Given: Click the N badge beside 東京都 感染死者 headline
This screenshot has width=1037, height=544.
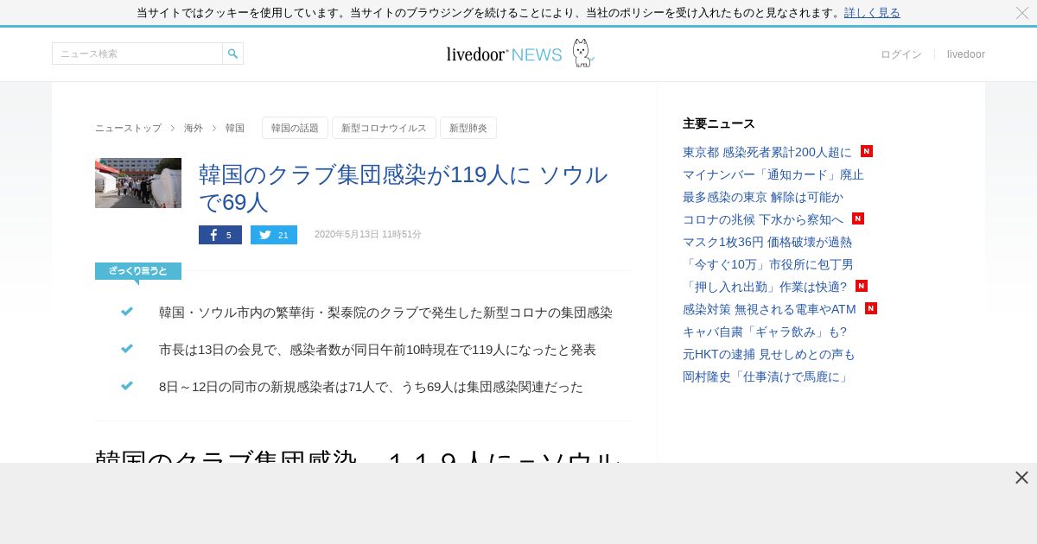Looking at the screenshot, I should click(x=867, y=151).
